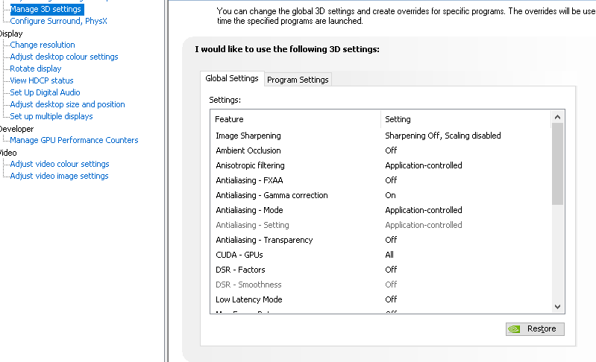Click Anisotropic filtering Application-controlled value
The height and width of the screenshot is (362, 596).
tap(424, 165)
